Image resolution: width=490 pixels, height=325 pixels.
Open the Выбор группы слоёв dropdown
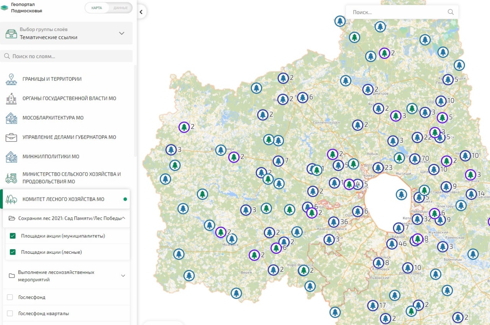(66, 33)
